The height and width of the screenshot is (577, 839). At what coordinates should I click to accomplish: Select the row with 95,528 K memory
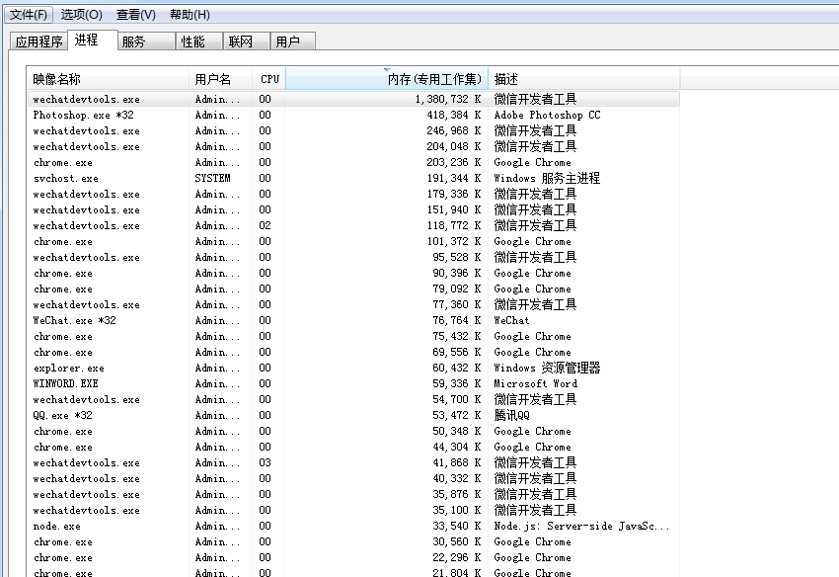tap(353, 257)
